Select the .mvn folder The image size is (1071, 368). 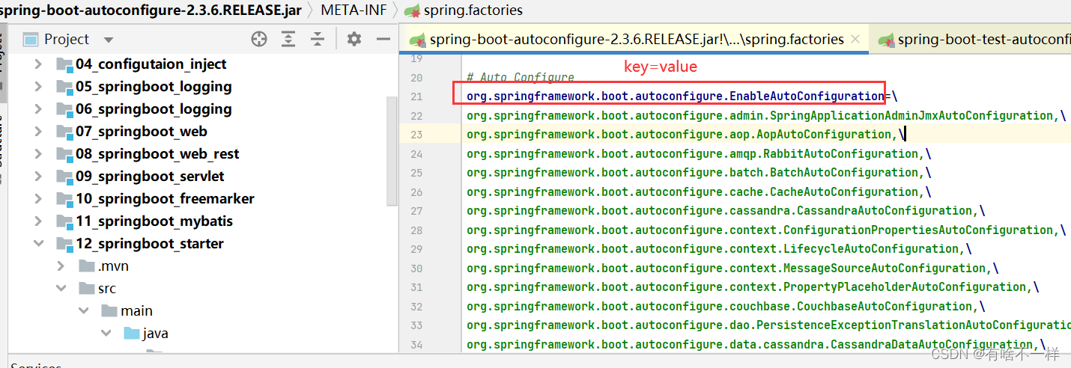tap(113, 266)
